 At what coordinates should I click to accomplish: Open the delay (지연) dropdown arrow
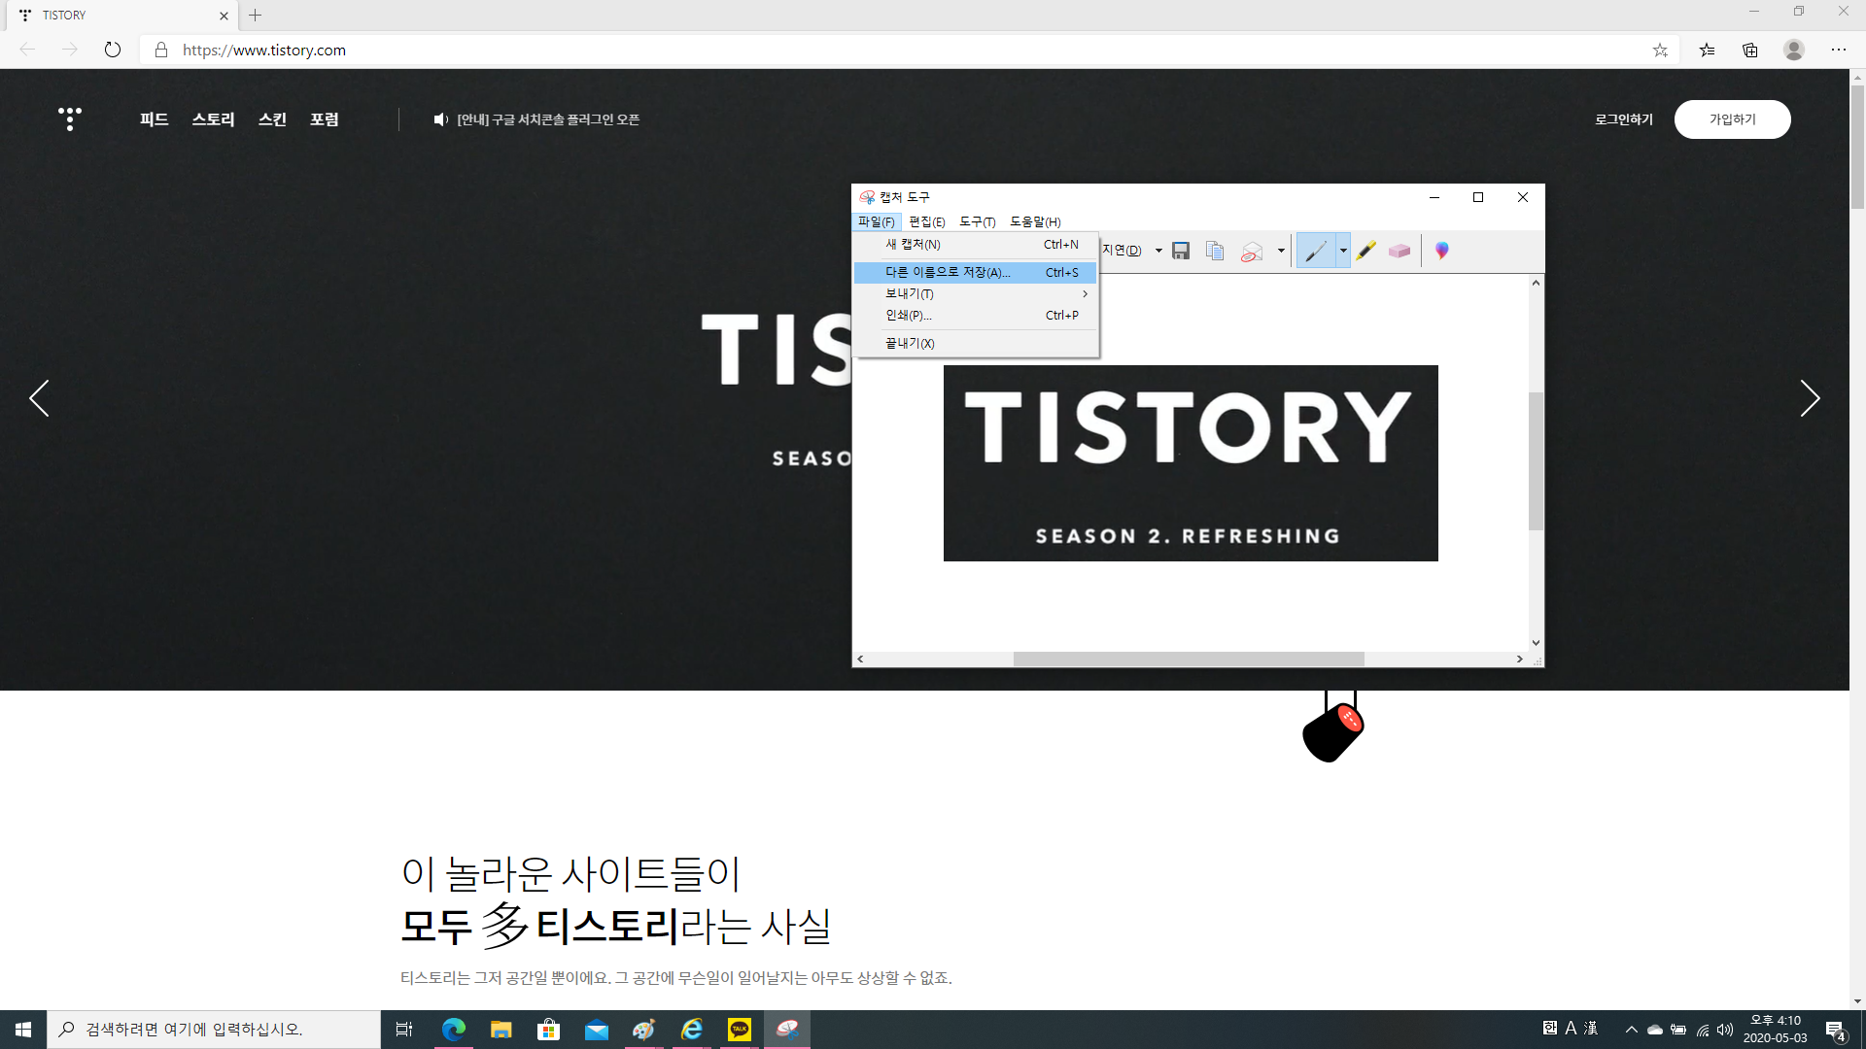click(x=1158, y=251)
